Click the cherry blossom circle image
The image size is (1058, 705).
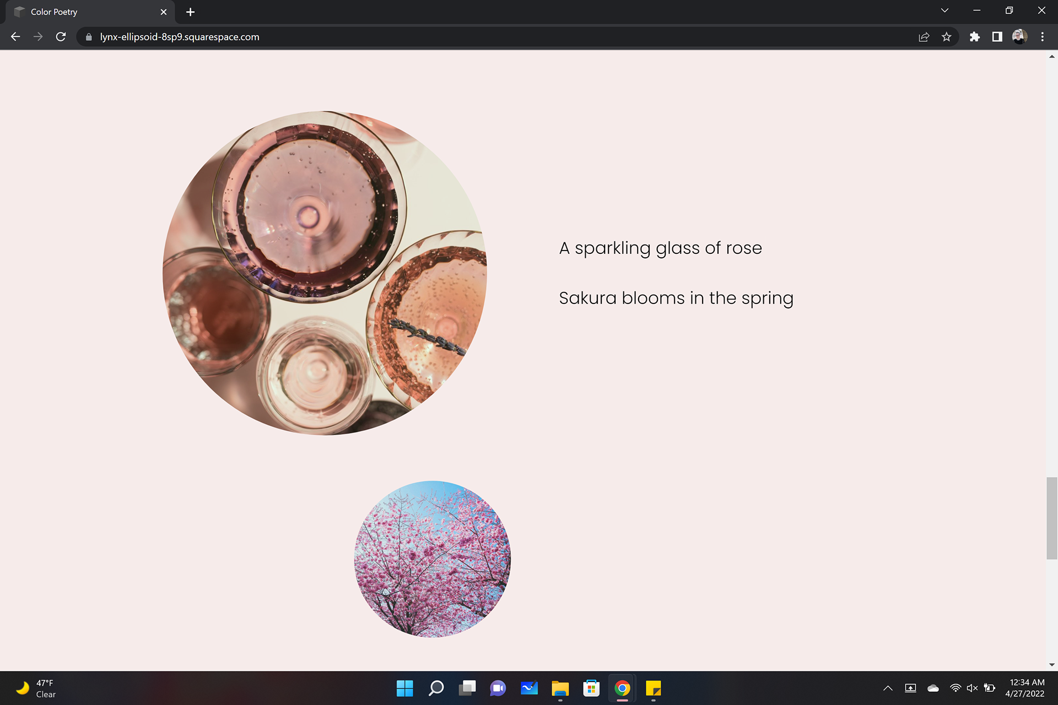tap(433, 559)
